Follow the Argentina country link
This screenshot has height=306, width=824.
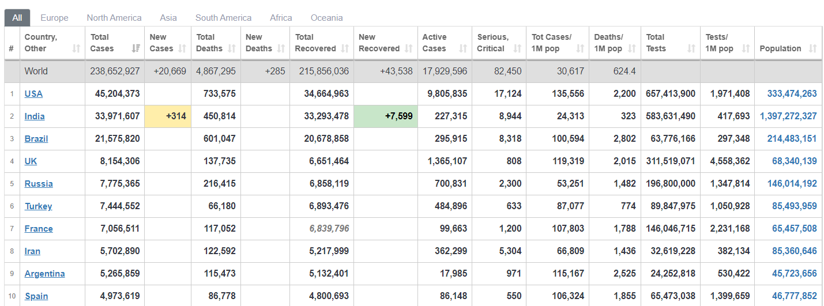[x=44, y=273]
